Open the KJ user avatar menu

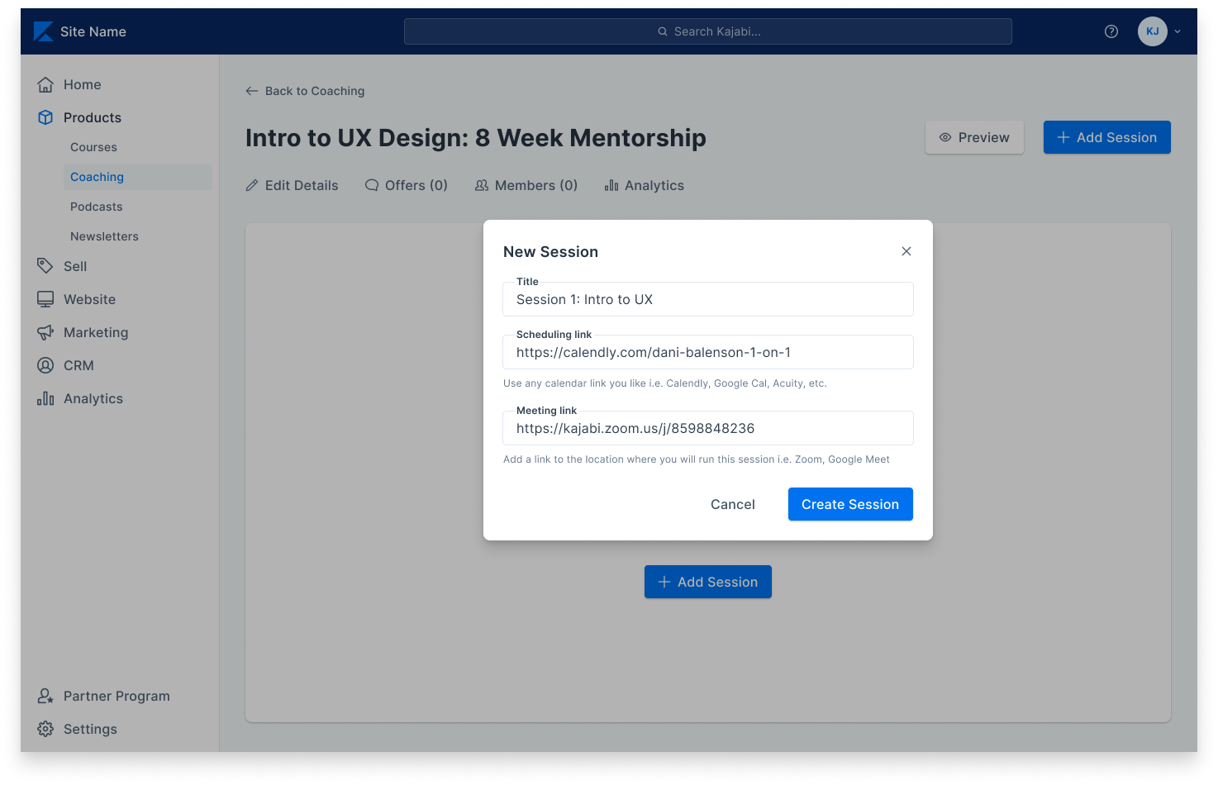(x=1152, y=31)
